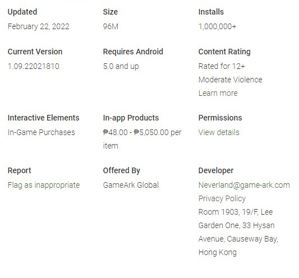This screenshot has width=299, height=278.
Task: Open the developer's Privacy Policy link
Action: coord(222,198)
